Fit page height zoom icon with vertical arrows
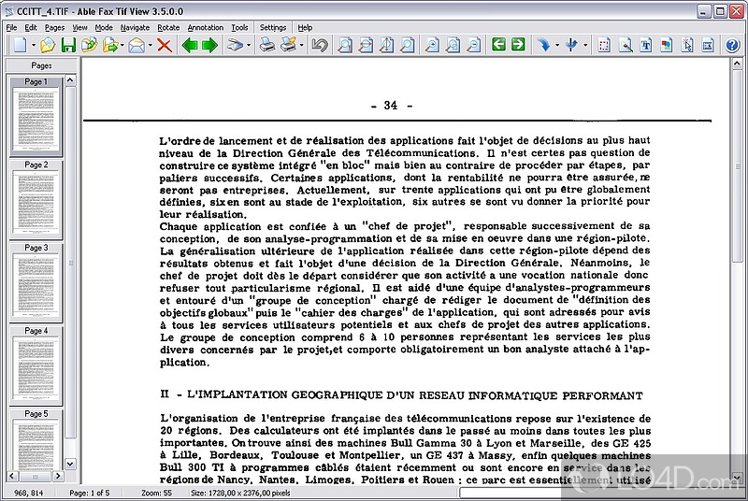 pos(386,45)
